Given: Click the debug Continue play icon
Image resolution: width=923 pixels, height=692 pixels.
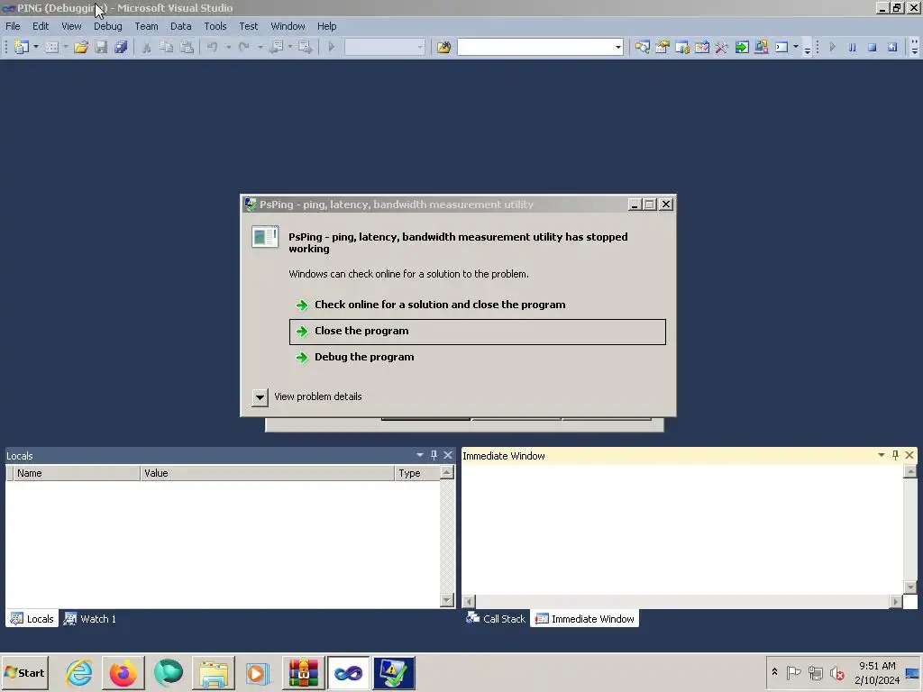Looking at the screenshot, I should pyautogui.click(x=832, y=47).
